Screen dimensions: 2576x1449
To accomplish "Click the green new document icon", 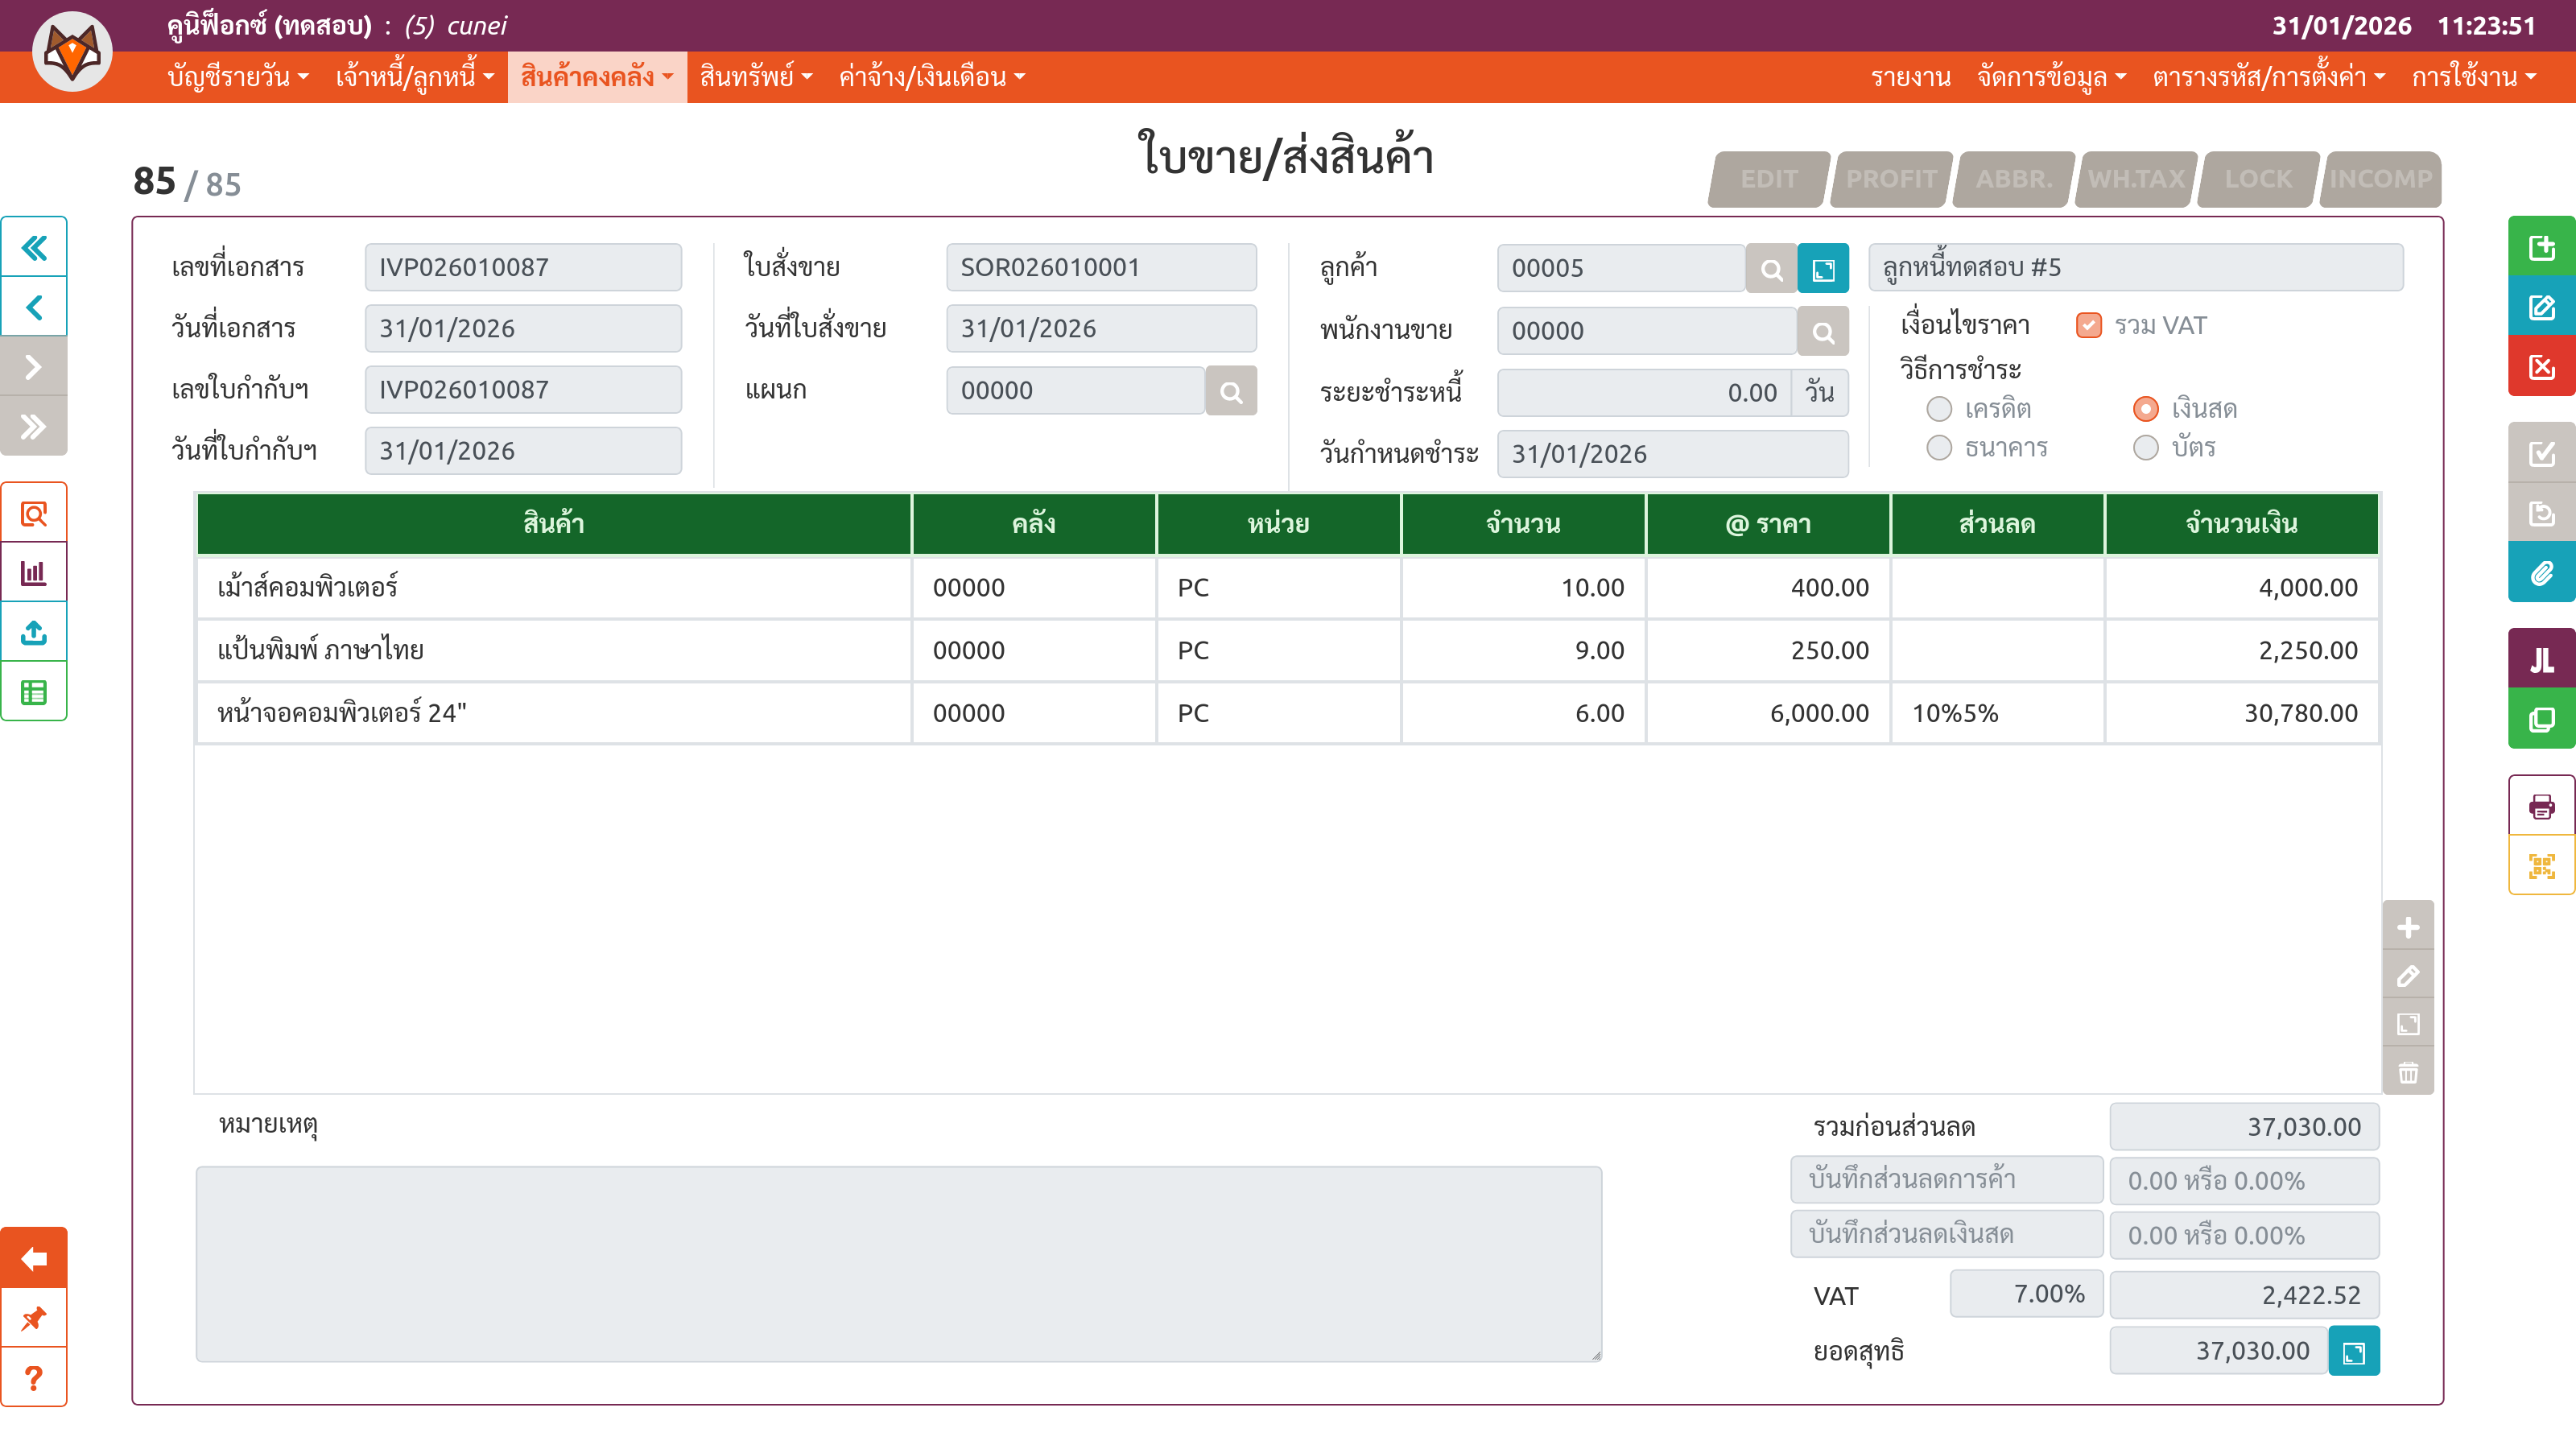I will click(x=2541, y=247).
